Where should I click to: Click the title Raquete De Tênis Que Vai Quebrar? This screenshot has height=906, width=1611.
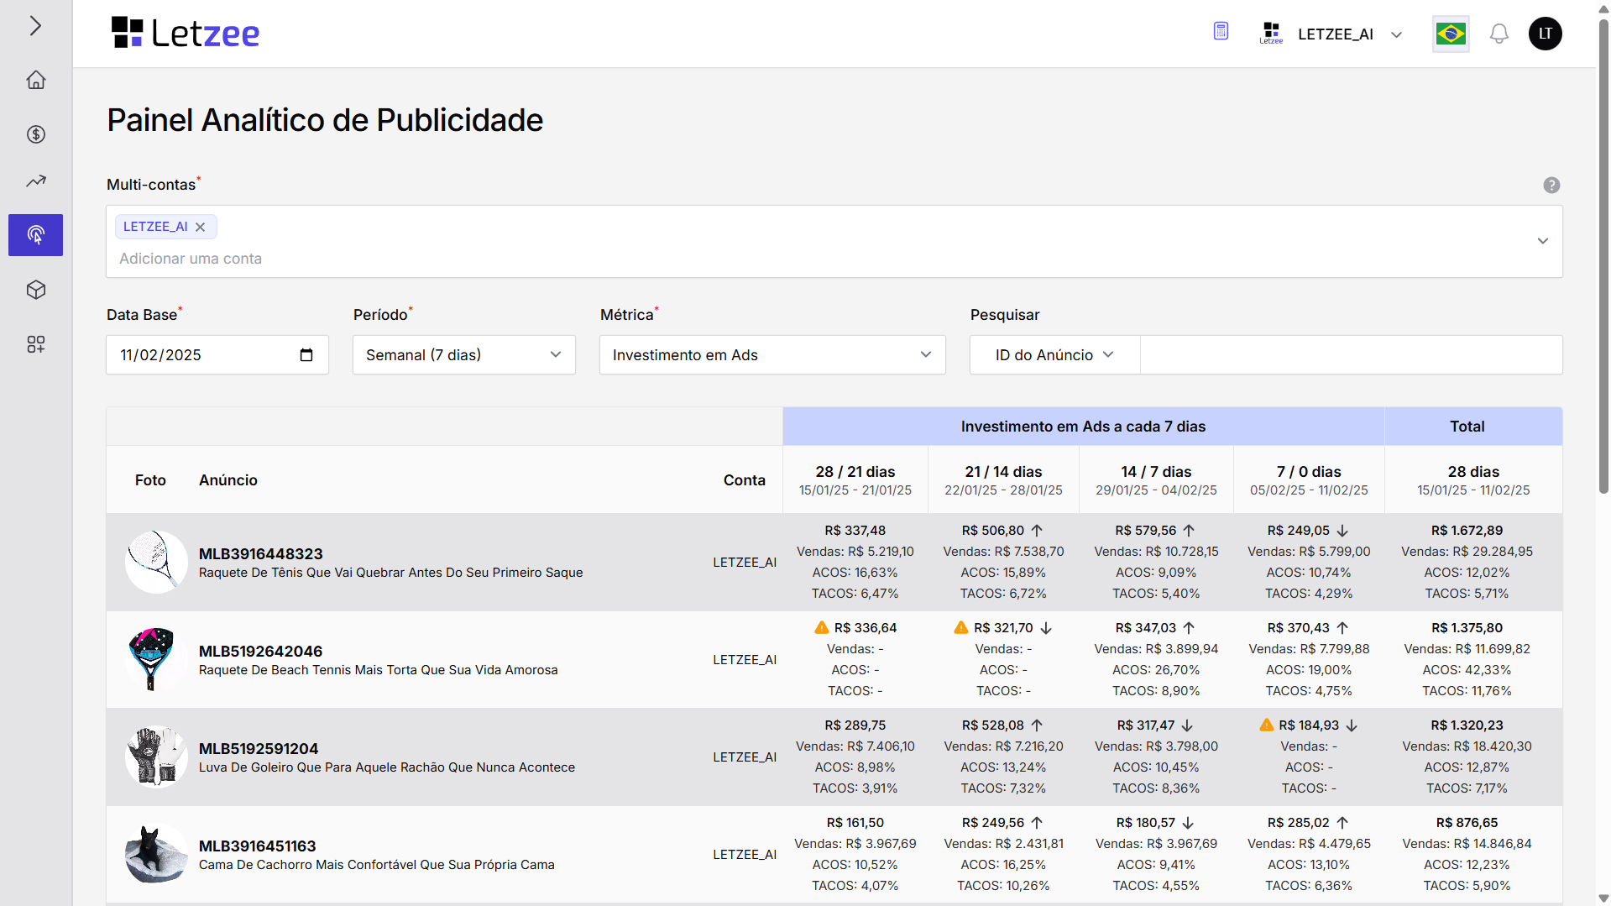pos(390,573)
